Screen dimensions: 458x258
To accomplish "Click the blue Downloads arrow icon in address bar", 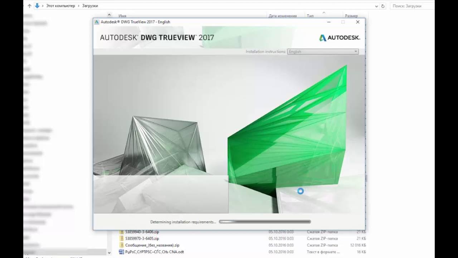I will (x=37, y=6).
